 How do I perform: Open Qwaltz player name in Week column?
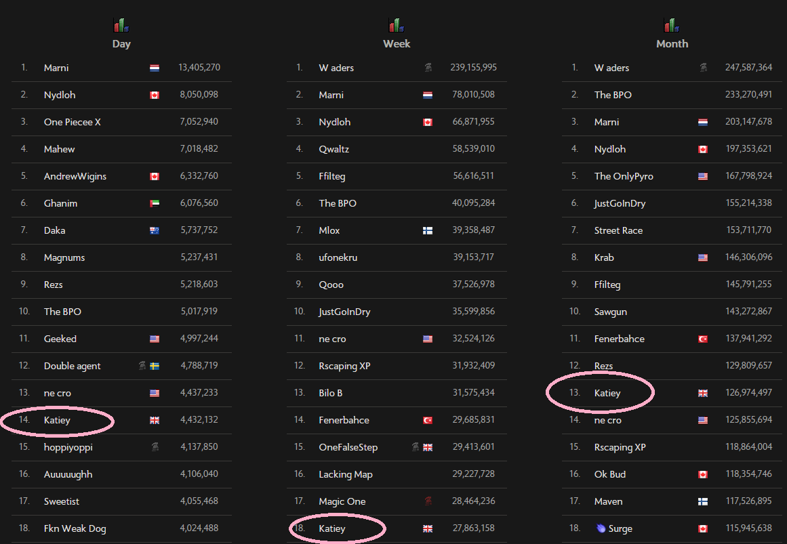point(334,149)
